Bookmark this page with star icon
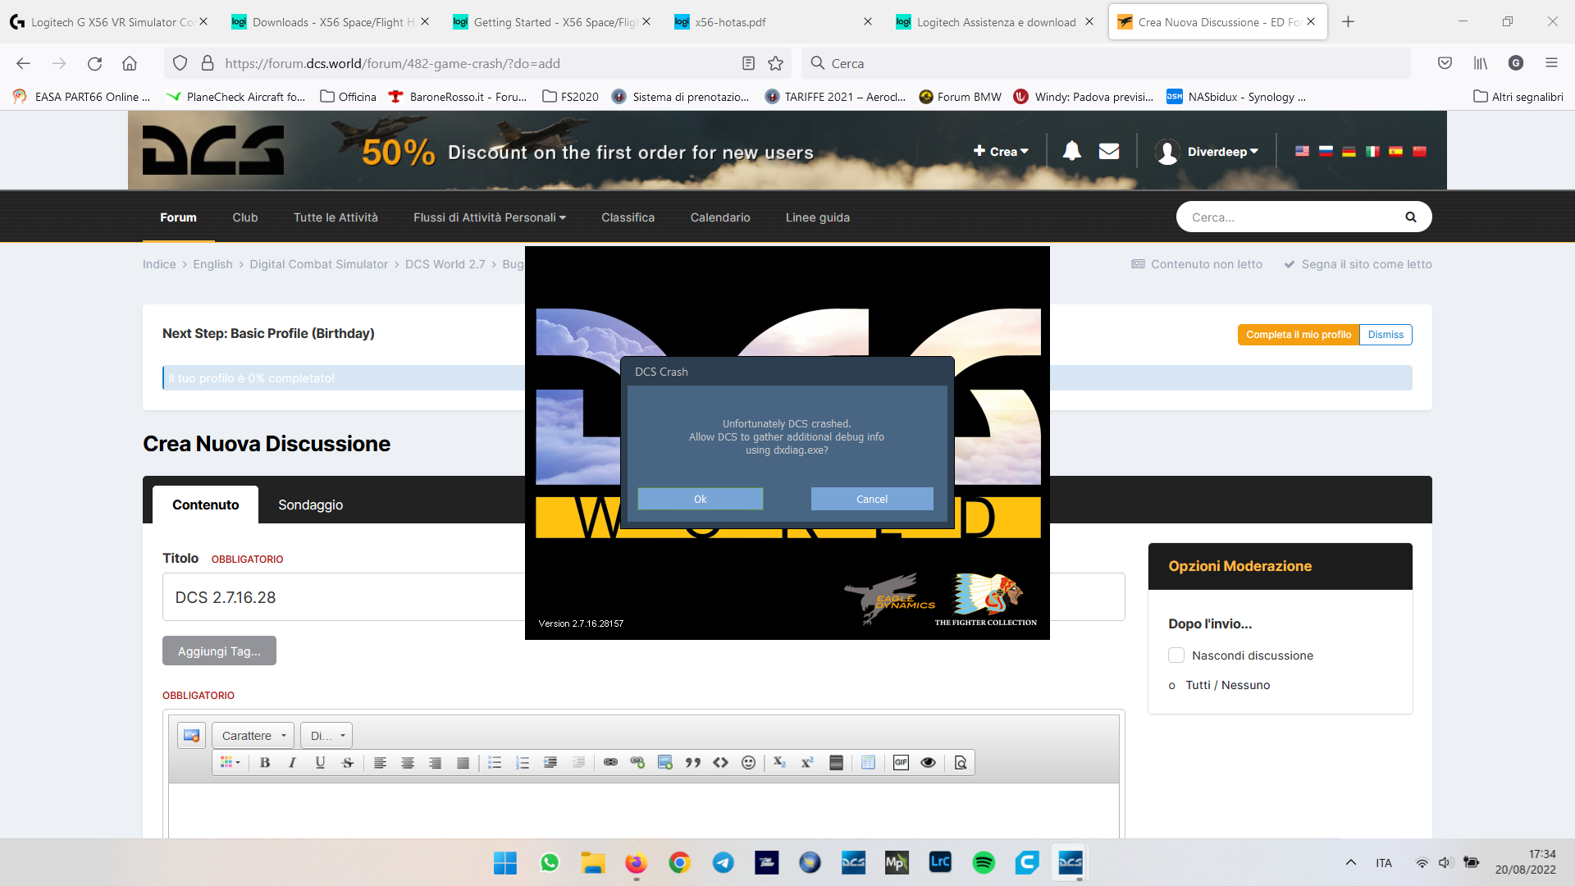The width and height of the screenshot is (1575, 886). (x=776, y=63)
